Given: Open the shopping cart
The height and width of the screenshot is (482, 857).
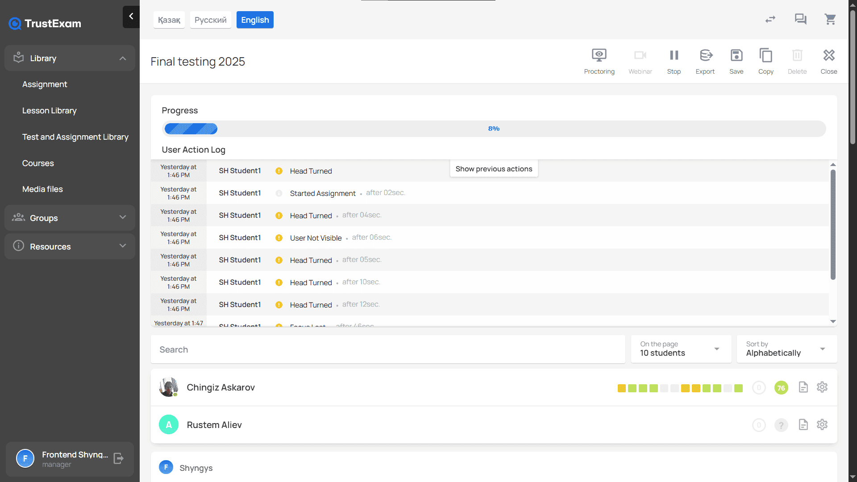Looking at the screenshot, I should point(830,19).
